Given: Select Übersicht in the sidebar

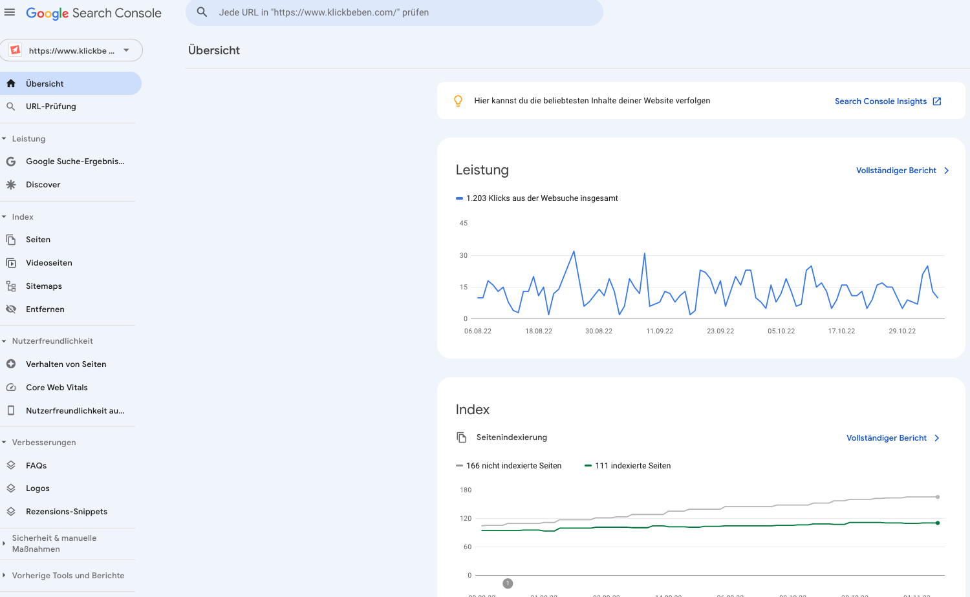Looking at the screenshot, I should coord(70,83).
